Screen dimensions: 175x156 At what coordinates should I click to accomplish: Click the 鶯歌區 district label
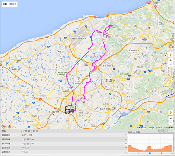(129, 97)
